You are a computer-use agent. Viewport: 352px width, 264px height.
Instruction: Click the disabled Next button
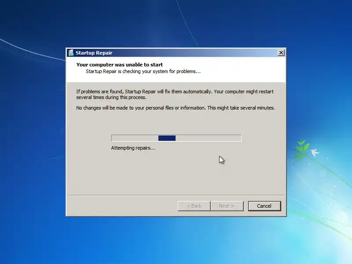click(x=227, y=206)
